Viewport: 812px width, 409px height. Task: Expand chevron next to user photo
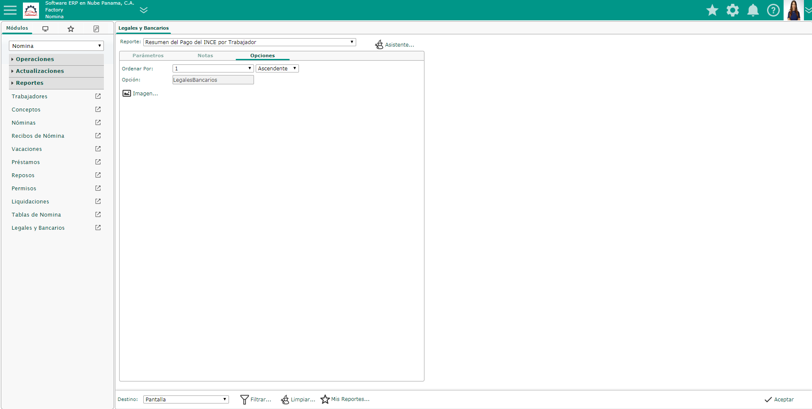pyautogui.click(x=808, y=10)
